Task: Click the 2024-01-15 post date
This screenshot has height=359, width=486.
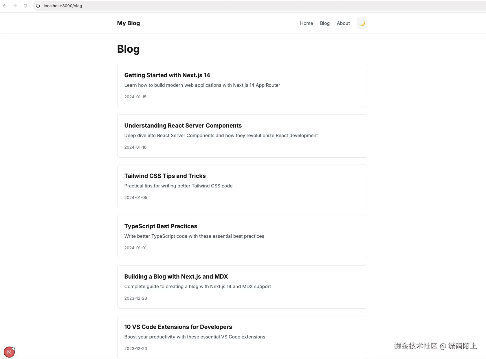Action: [135, 97]
